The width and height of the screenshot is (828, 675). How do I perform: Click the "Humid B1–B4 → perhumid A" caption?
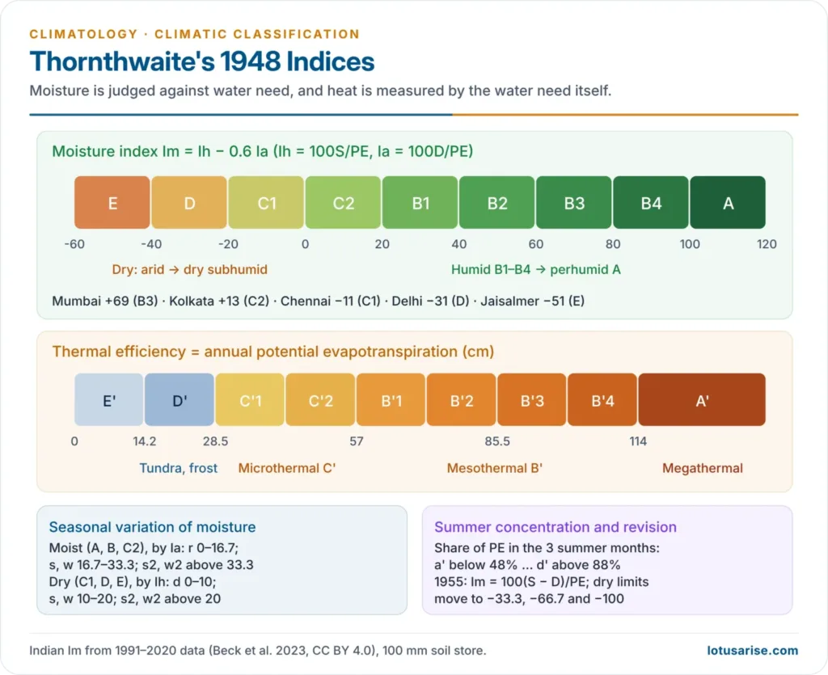pos(536,270)
